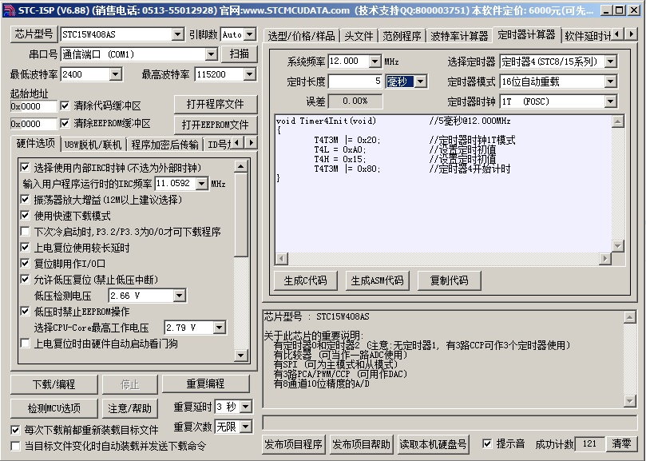The height and width of the screenshot is (461, 646).
Task: Click 重复编程 button
Action: point(205,384)
